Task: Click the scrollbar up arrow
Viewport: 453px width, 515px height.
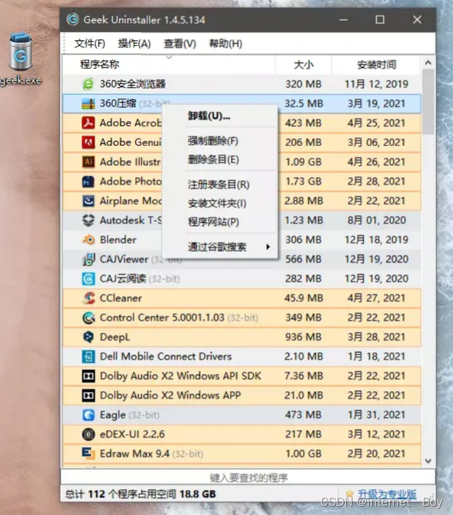Action: [428, 62]
